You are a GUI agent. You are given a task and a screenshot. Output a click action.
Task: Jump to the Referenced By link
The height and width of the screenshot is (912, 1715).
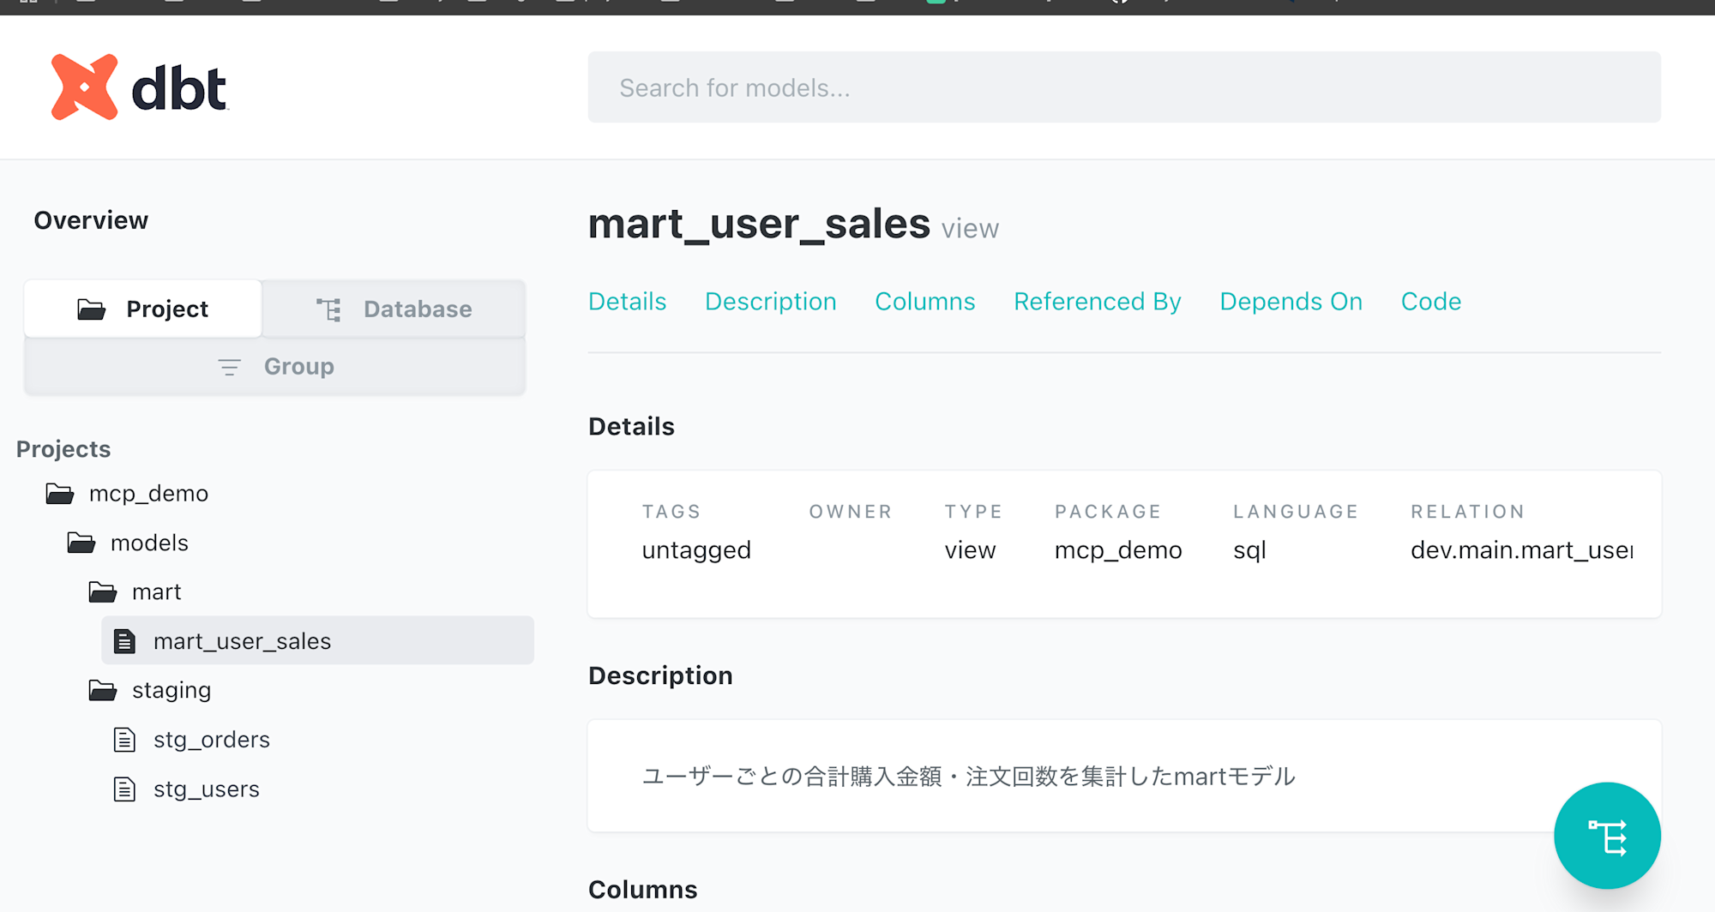click(1097, 302)
